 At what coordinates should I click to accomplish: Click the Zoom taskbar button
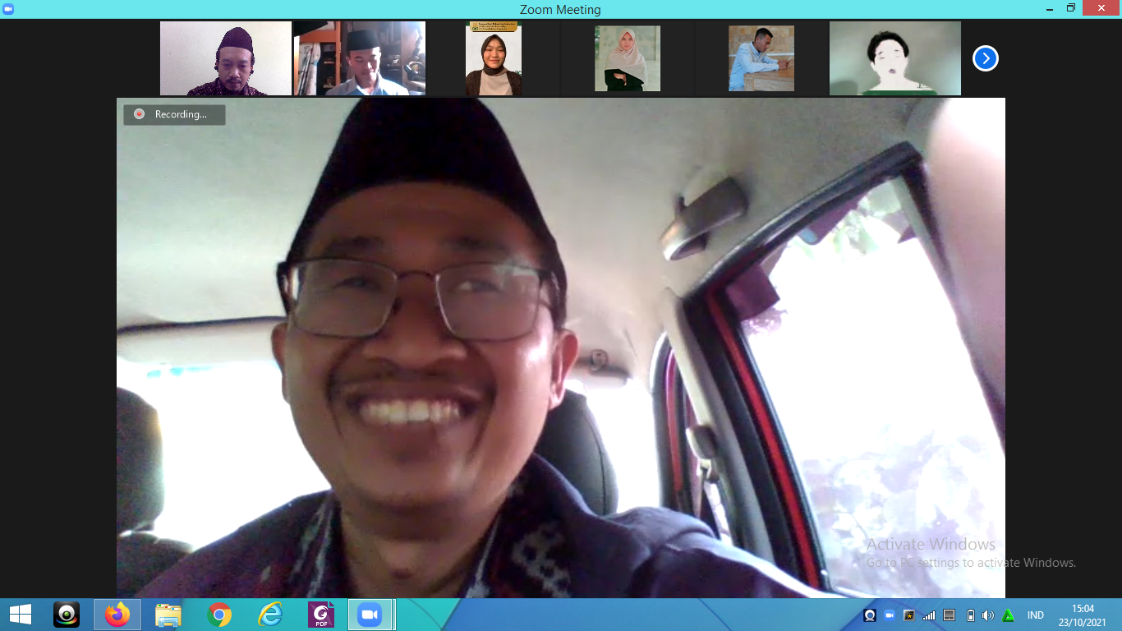click(370, 615)
